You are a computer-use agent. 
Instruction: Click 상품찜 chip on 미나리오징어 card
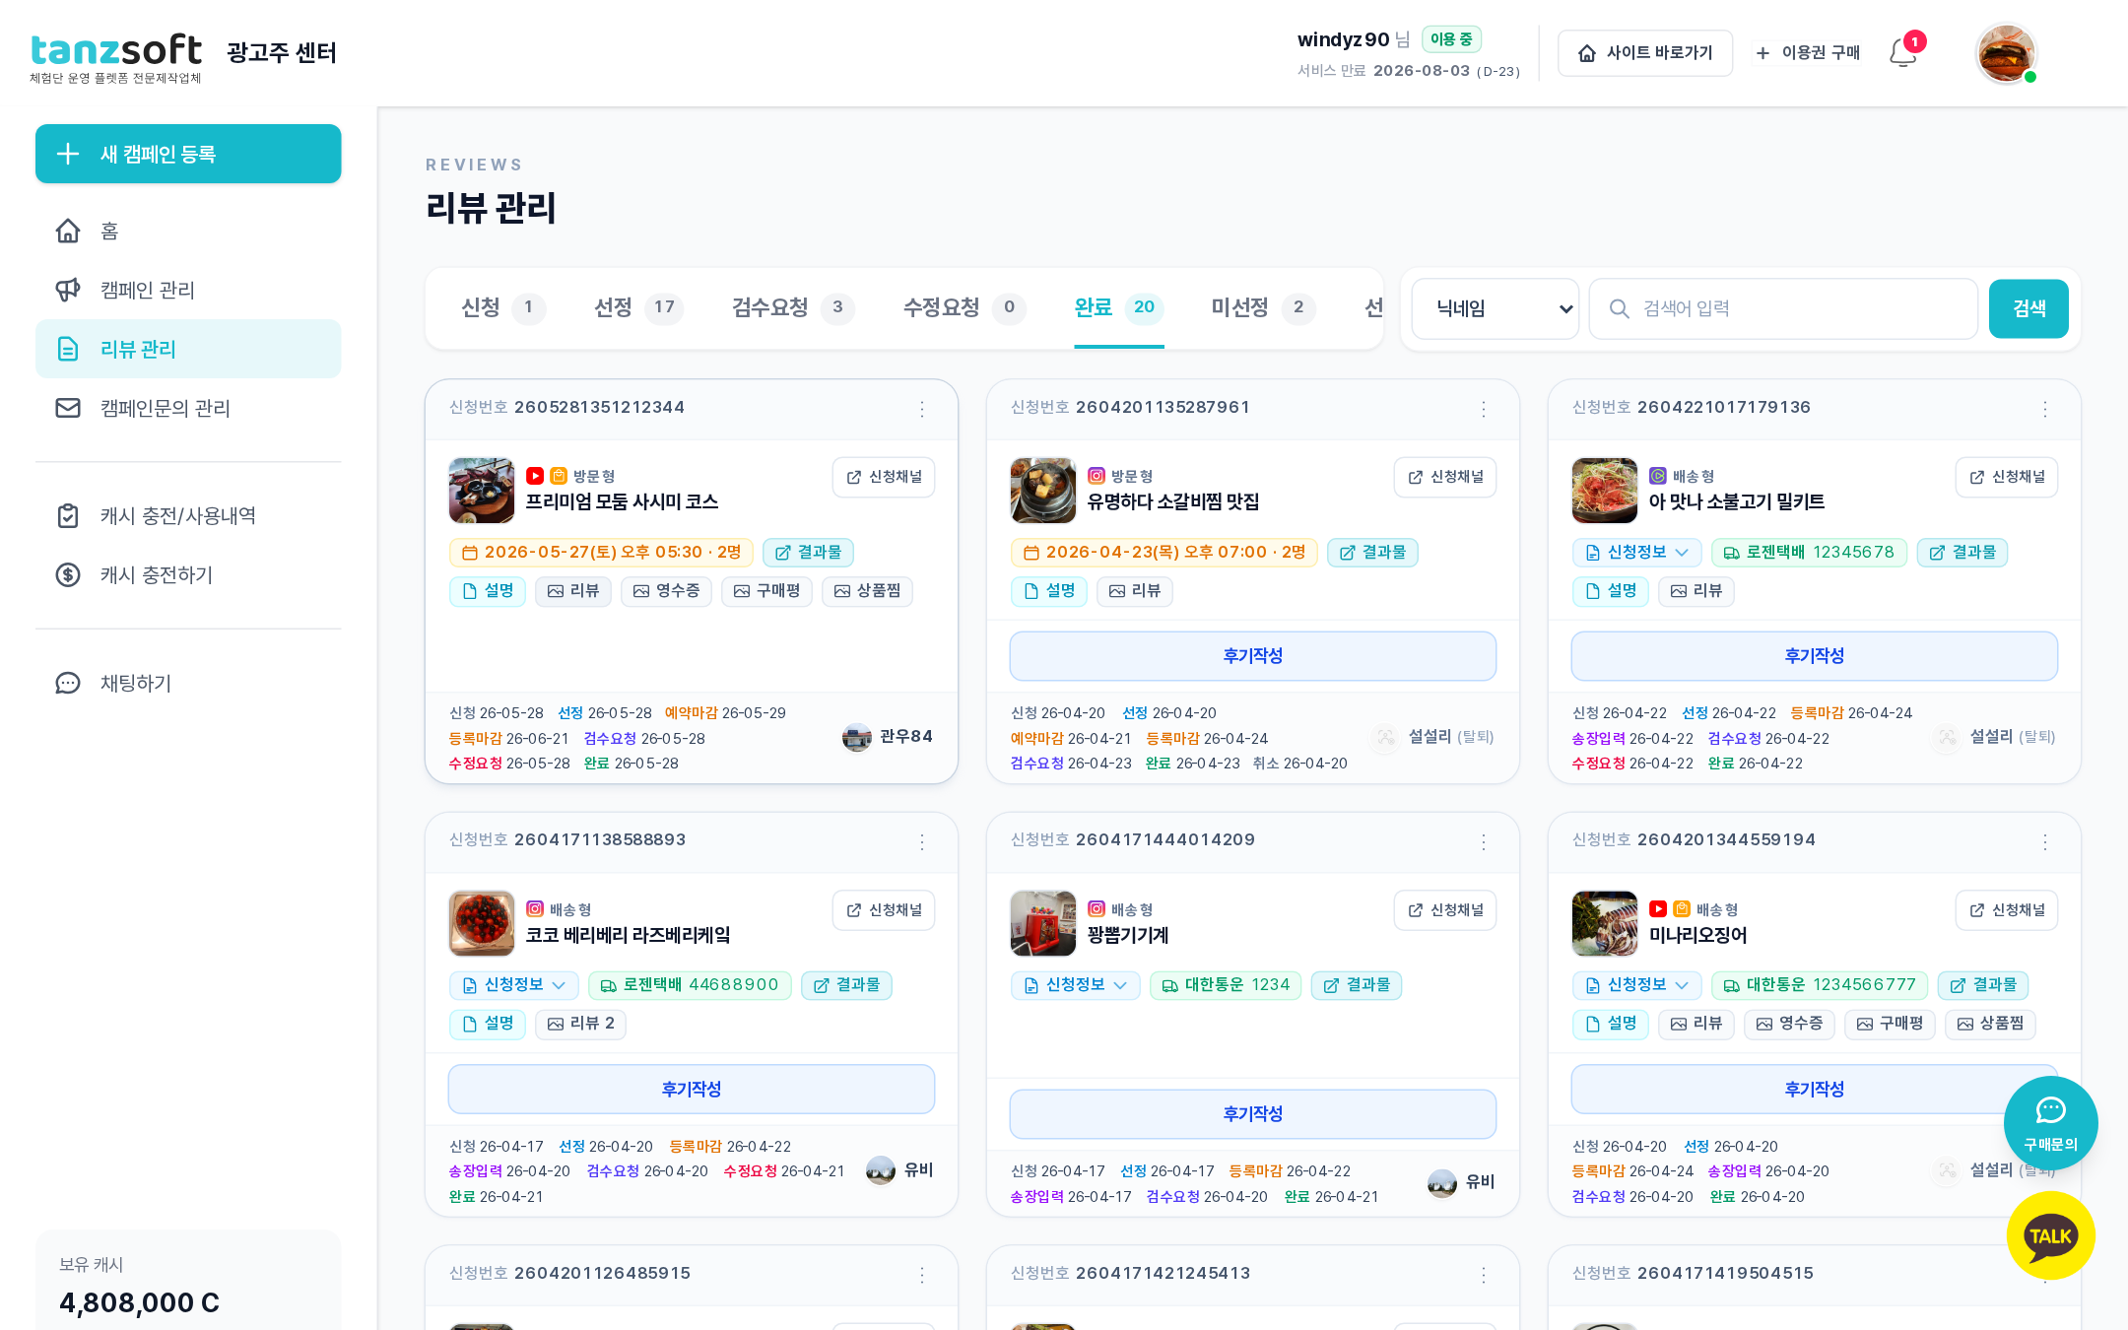click(1990, 1024)
